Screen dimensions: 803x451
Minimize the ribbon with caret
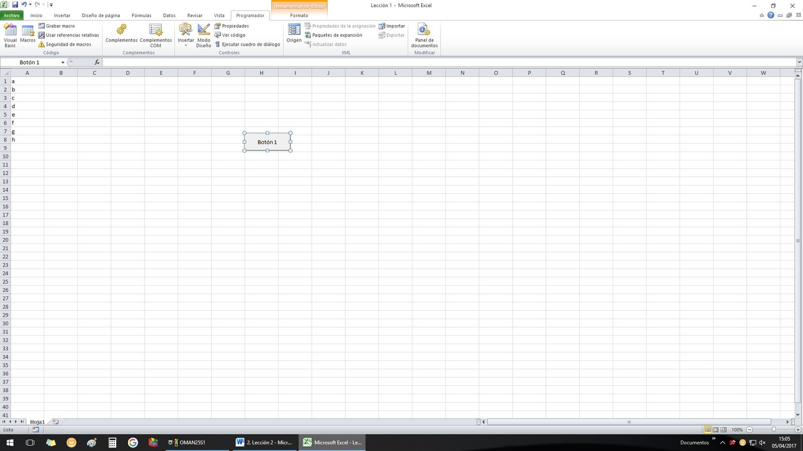762,16
